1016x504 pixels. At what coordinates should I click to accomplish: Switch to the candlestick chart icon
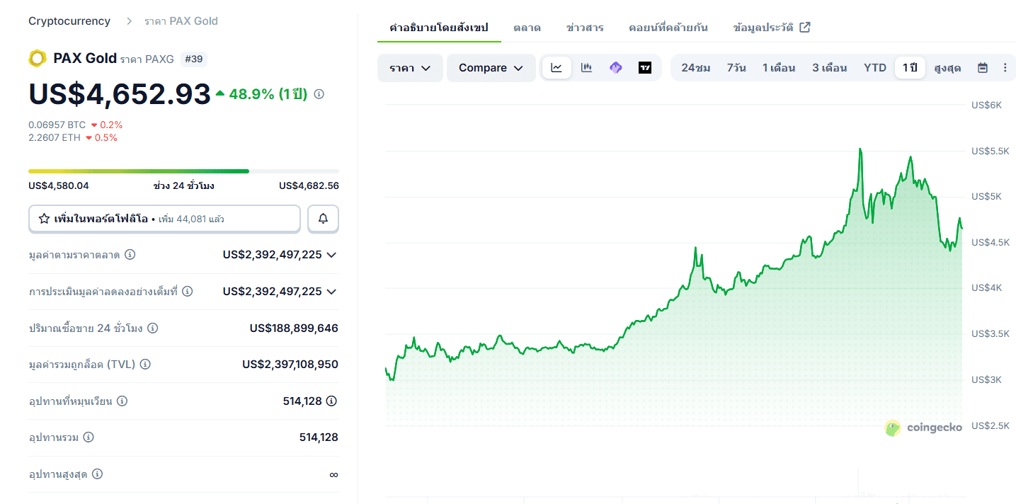[x=586, y=67]
